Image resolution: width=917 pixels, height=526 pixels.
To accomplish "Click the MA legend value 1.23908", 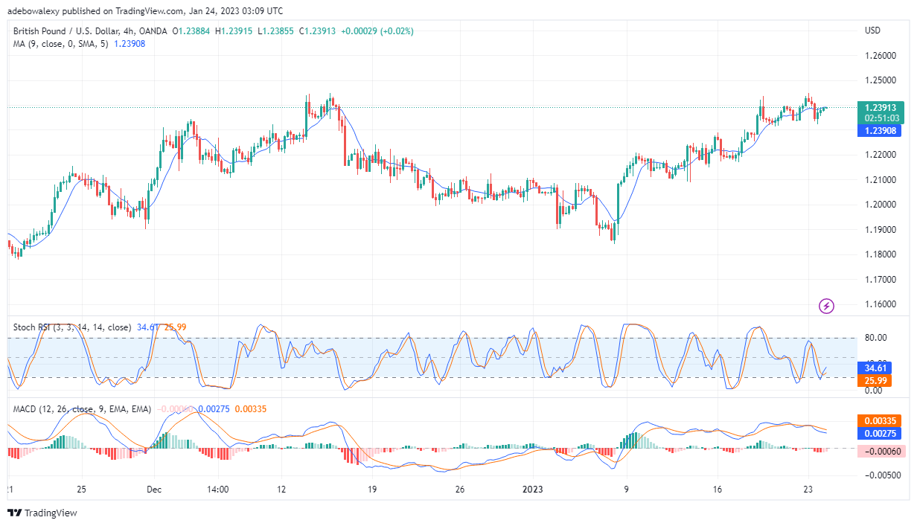I will tap(131, 44).
